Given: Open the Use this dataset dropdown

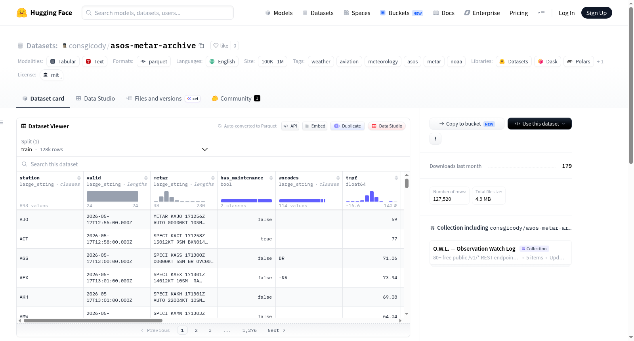Looking at the screenshot, I should coord(540,124).
